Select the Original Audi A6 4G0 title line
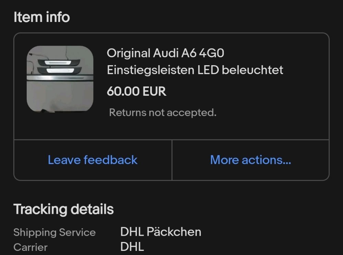The image size is (343, 255). tap(165, 53)
